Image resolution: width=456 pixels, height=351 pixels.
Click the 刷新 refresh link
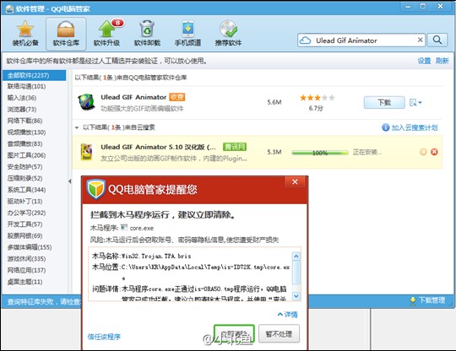[442, 61]
